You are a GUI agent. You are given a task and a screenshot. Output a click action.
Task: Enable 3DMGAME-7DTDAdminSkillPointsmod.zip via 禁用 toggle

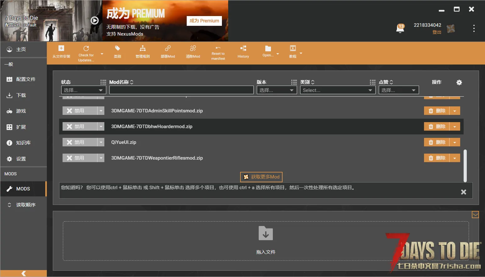click(80, 111)
